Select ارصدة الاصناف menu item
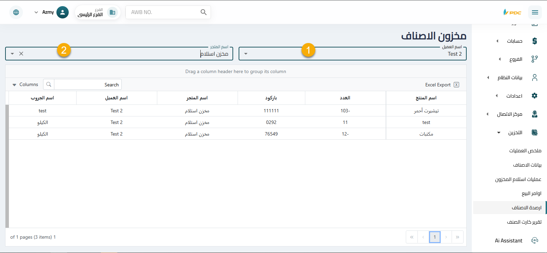Viewport: 547px width, 253px height. click(x=510, y=208)
